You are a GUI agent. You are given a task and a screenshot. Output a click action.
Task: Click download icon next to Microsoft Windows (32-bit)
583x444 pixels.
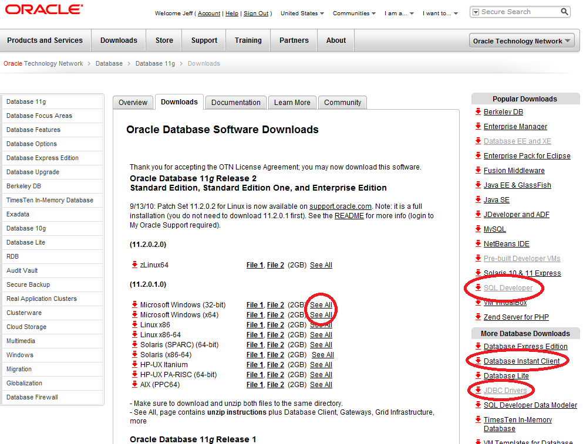134,304
